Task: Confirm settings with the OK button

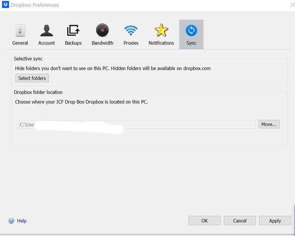Action: tap(204, 221)
